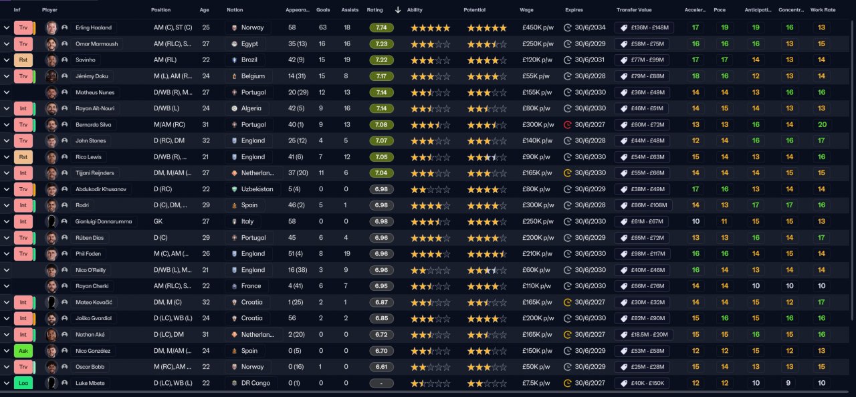Expand the Rayan Cherki row chevron

7,286
